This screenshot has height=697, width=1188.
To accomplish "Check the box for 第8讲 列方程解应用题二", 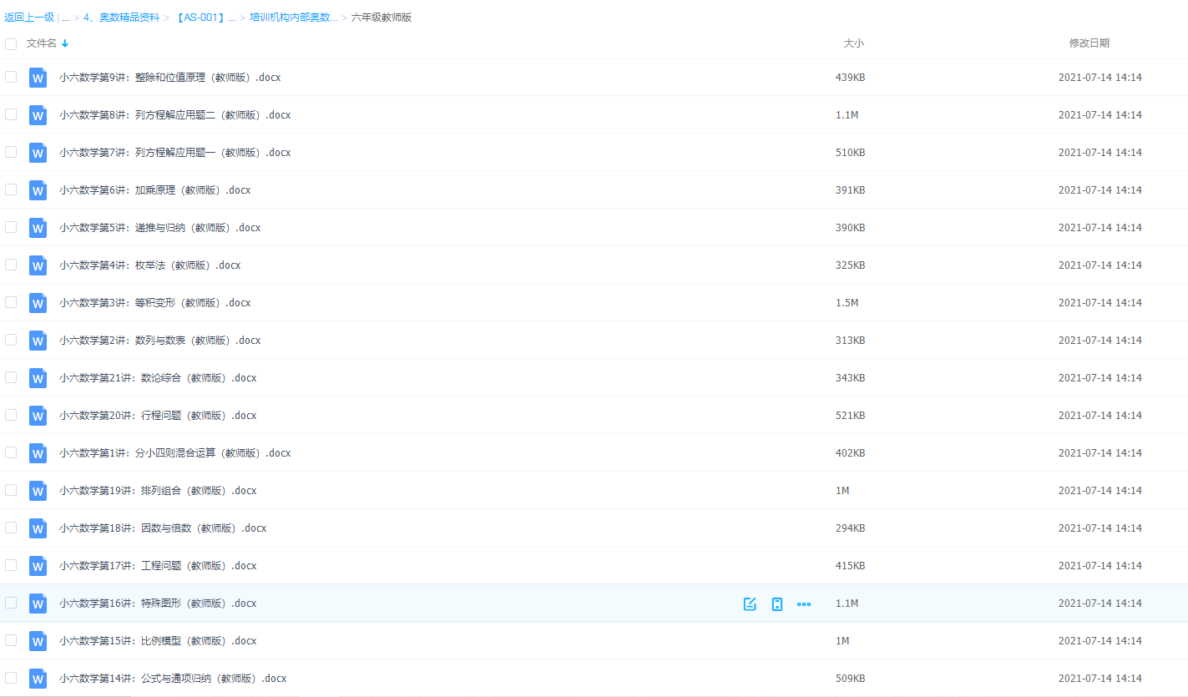I will 11,114.
